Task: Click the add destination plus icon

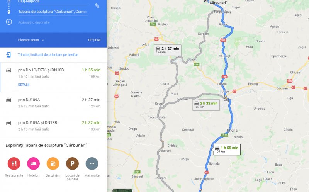Action: 9,22
